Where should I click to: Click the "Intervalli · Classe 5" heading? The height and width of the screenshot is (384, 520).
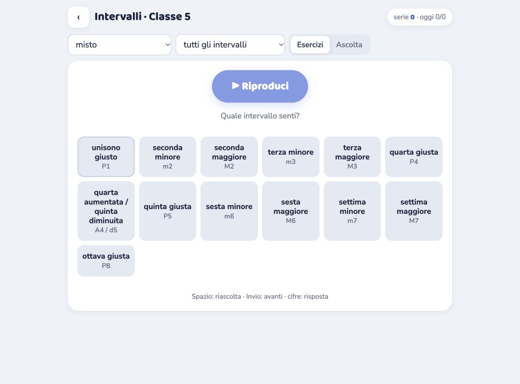click(x=143, y=17)
